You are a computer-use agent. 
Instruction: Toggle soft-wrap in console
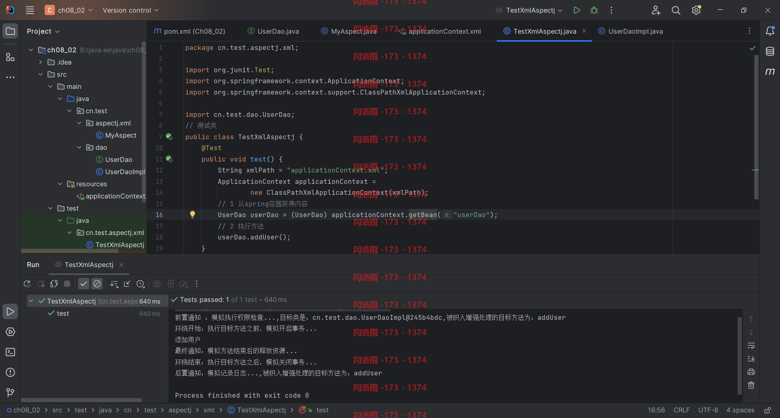[751, 346]
